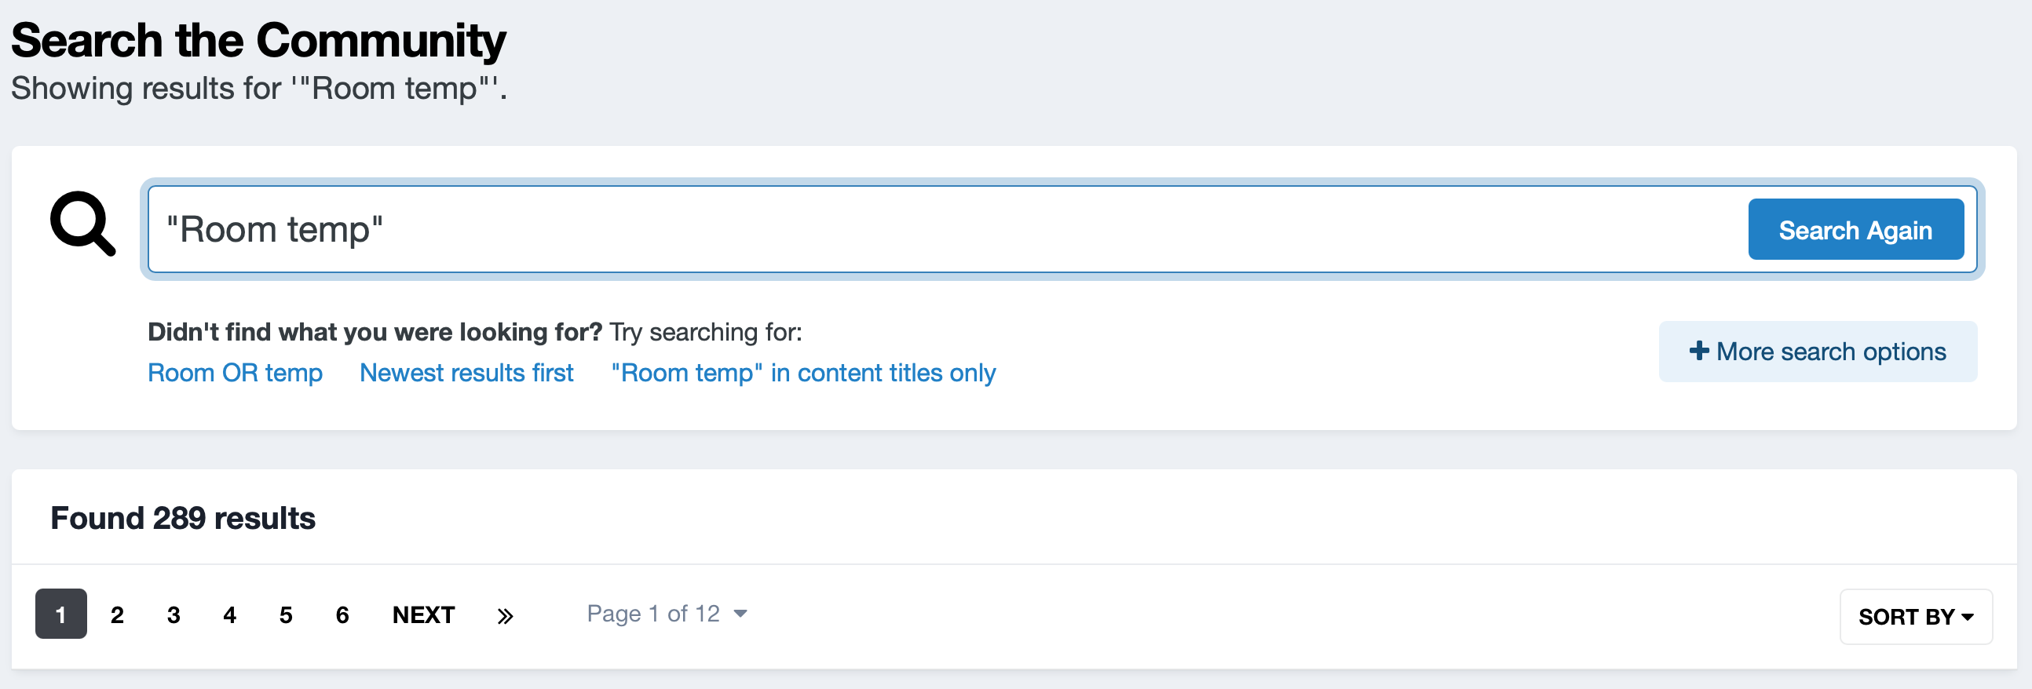Viewport: 2032px width, 689px height.
Task: Open More search options
Action: pyautogui.click(x=1818, y=352)
